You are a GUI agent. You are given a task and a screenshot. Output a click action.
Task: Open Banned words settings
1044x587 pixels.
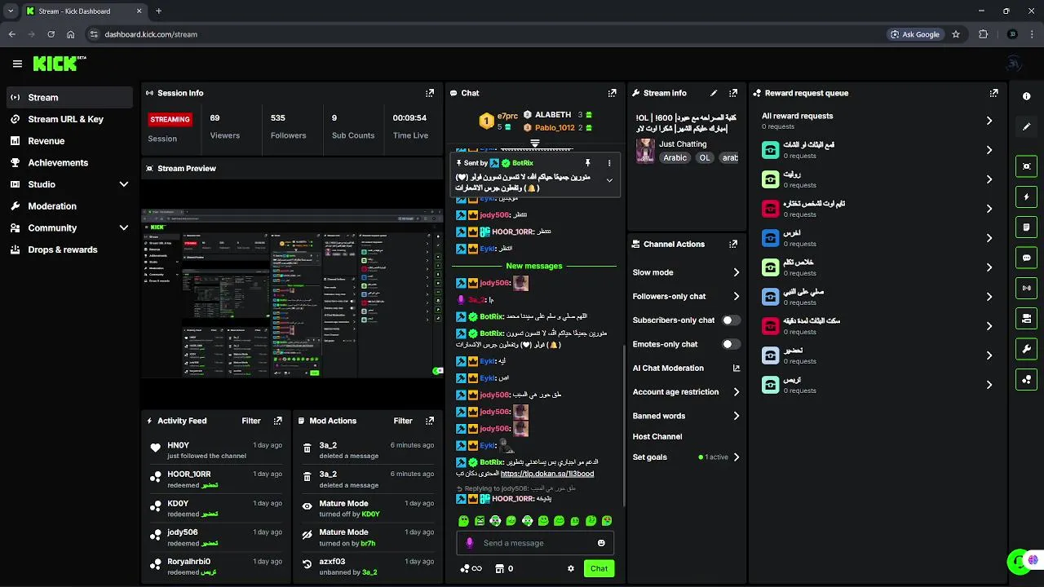click(x=687, y=416)
